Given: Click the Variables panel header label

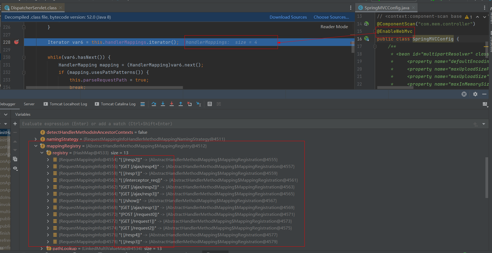Looking at the screenshot, I should click(23, 114).
